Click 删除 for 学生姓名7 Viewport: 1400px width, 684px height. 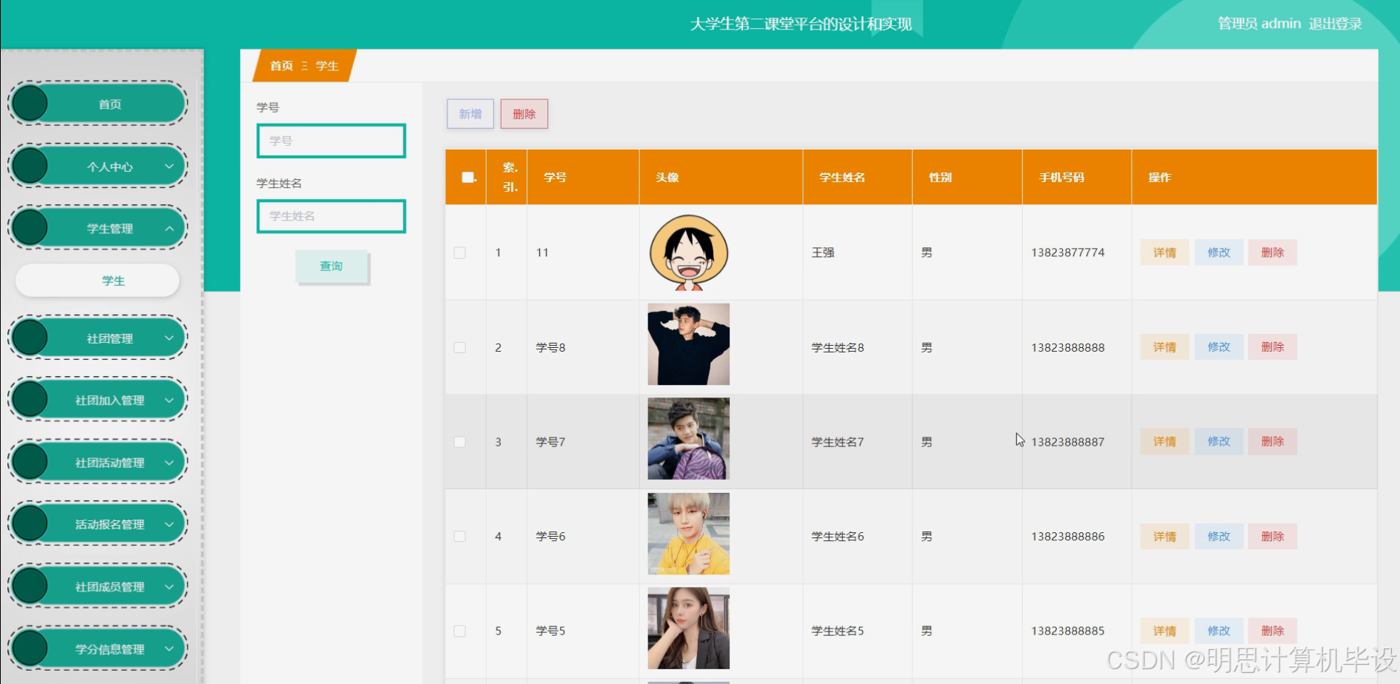(1273, 441)
